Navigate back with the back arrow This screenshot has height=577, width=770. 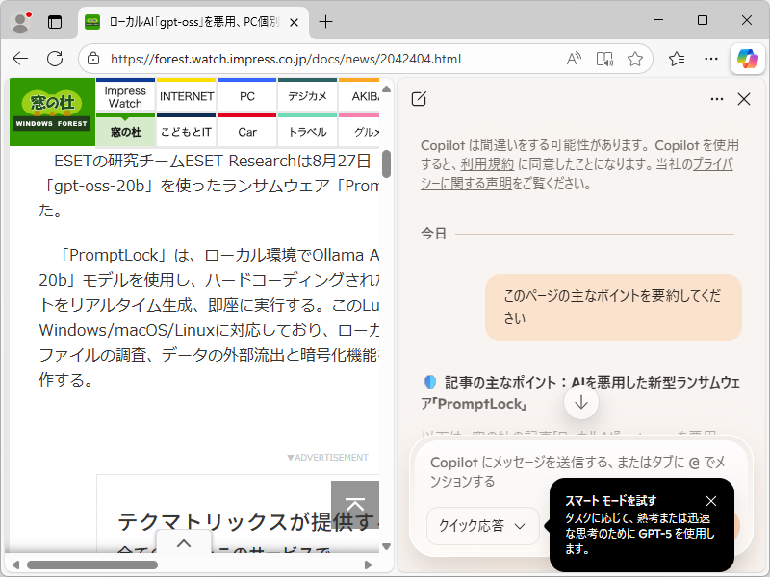(x=20, y=59)
